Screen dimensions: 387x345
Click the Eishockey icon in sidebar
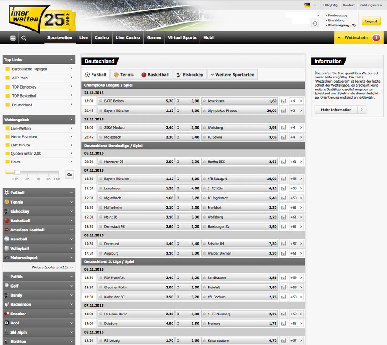pyautogui.click(x=7, y=211)
